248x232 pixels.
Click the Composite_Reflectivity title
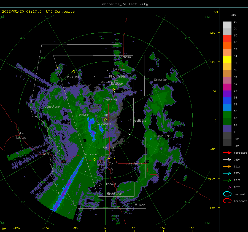(x=124, y=4)
